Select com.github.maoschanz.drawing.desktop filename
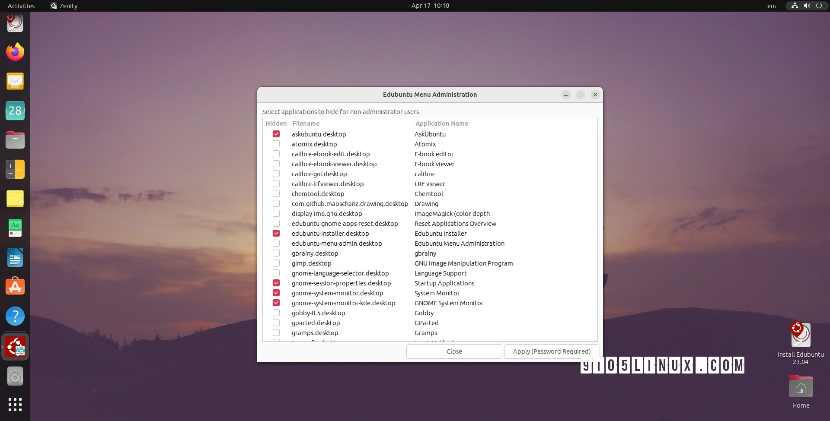This screenshot has width=830, height=421. [350, 204]
